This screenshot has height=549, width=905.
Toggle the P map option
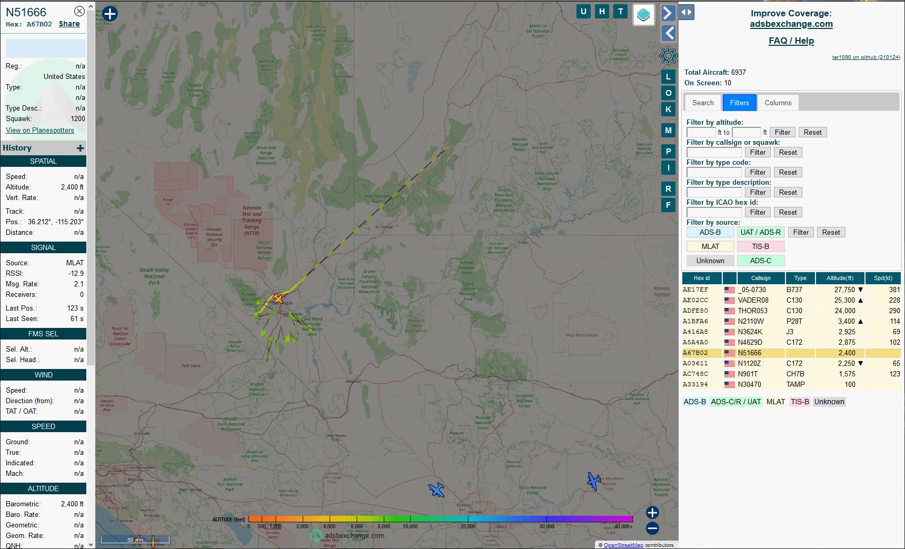[x=668, y=152]
